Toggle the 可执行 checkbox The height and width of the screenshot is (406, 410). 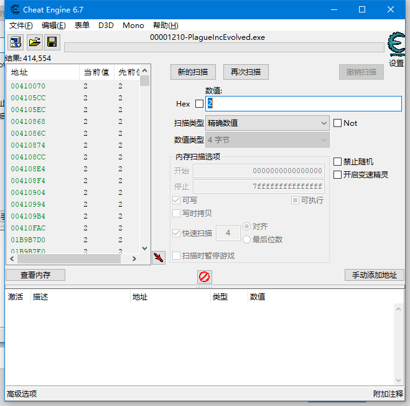[295, 201]
